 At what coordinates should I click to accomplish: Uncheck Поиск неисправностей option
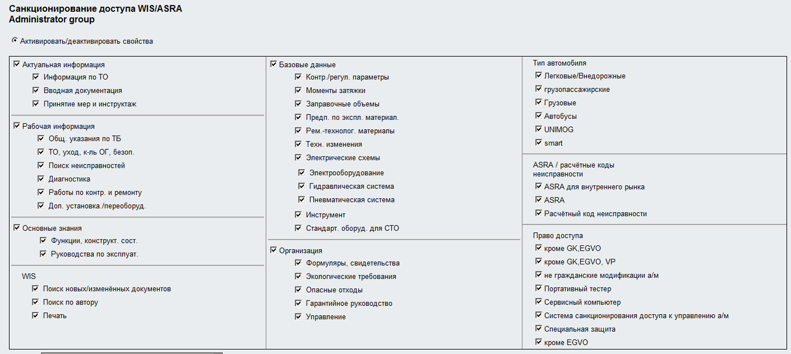pos(41,165)
